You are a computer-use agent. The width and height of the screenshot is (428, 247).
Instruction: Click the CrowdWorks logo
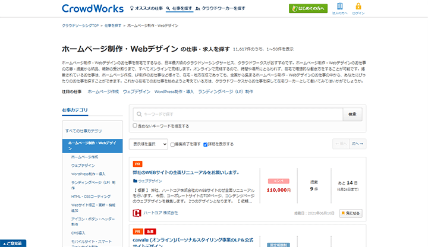coord(92,9)
